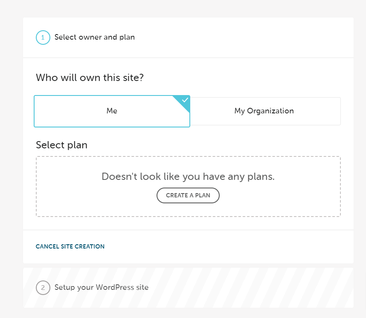Image resolution: width=366 pixels, height=318 pixels.
Task: Click the circled 1 next to Select owner
Action: tap(43, 38)
